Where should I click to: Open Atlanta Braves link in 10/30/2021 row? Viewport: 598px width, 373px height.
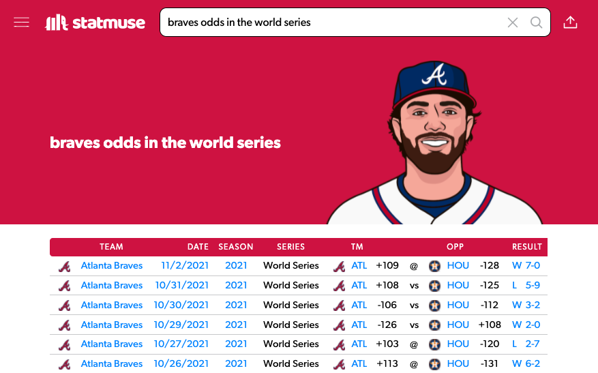111,305
